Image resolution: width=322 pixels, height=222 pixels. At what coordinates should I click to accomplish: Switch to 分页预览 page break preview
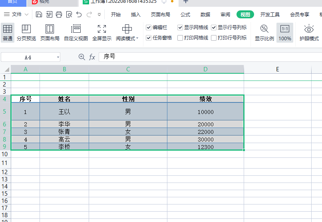[26, 33]
